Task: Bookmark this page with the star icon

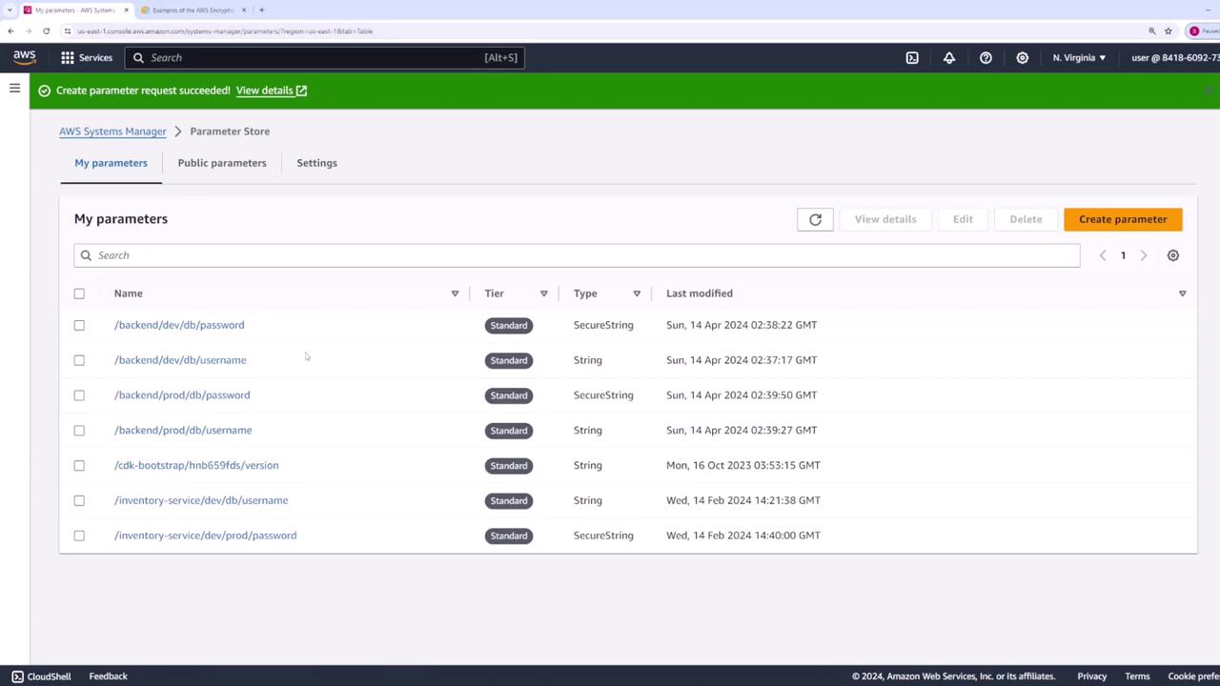Action: coord(1168,30)
